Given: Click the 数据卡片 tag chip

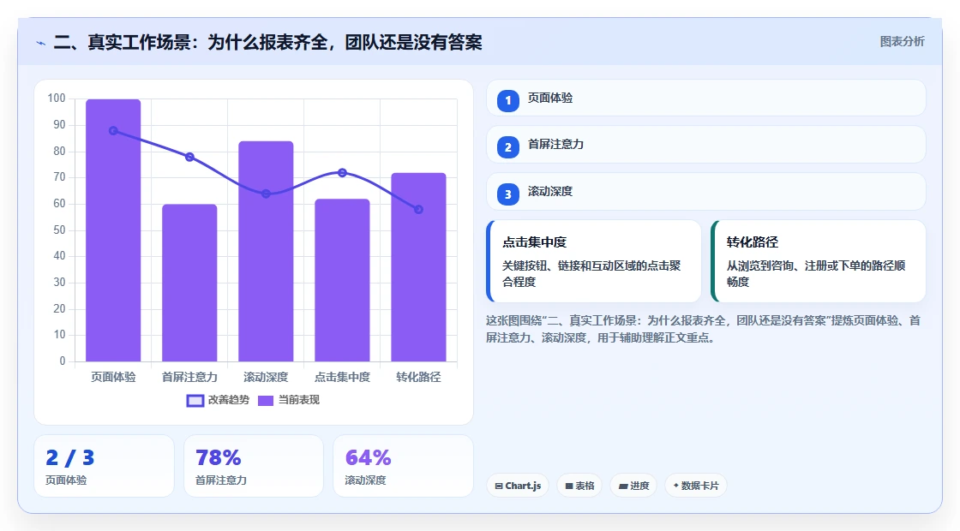Looking at the screenshot, I should 696,486.
